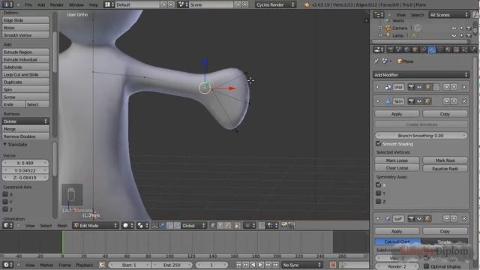This screenshot has width=480, height=270.
Task: Click the Mark Root button
Action: click(445, 160)
